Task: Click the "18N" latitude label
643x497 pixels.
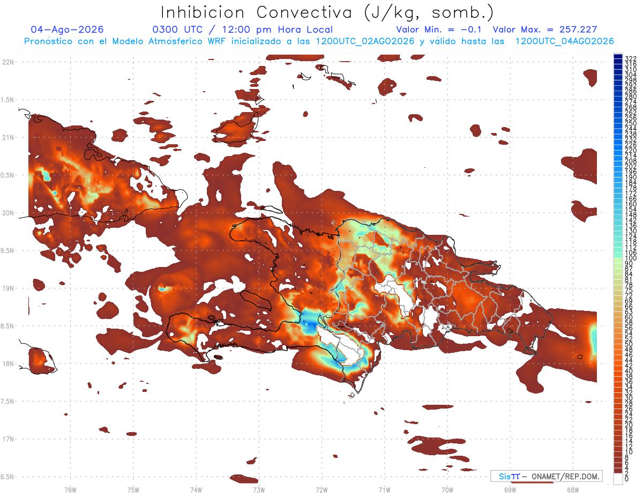Action: (x=8, y=364)
